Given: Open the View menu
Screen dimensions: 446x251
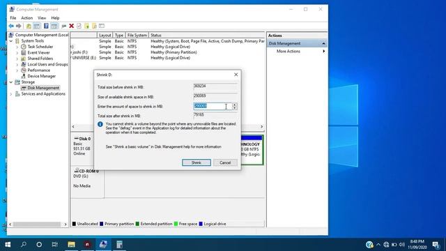Looking at the screenshot, I should coord(42,18).
